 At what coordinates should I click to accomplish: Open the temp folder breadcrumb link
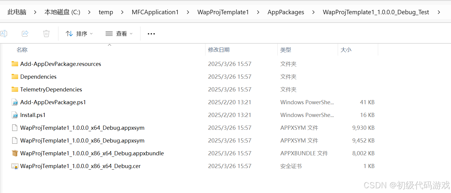pyautogui.click(x=106, y=12)
